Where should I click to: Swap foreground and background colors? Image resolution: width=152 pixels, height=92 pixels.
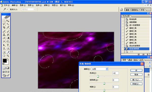(8, 59)
